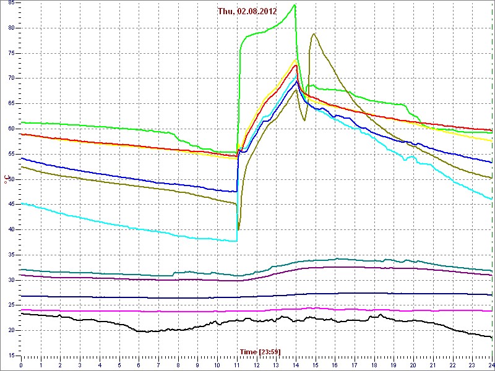Click hour 3 on the time axis
495x371 pixels.
80,365
